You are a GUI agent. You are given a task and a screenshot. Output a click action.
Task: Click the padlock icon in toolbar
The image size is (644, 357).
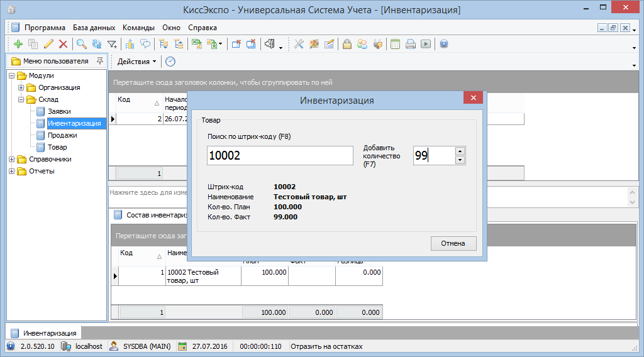coord(347,44)
